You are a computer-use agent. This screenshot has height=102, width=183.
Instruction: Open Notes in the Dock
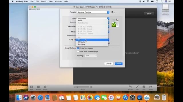coord(69,97)
